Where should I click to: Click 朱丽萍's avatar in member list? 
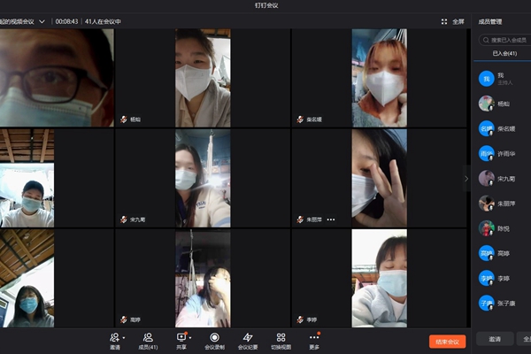point(486,204)
